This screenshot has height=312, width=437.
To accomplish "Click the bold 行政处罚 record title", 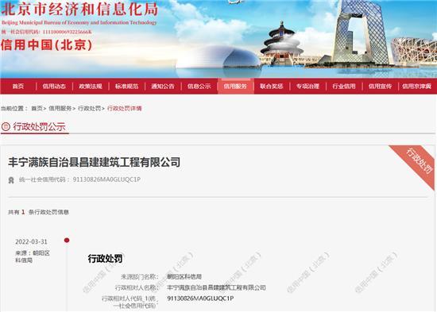I will [x=105, y=259].
